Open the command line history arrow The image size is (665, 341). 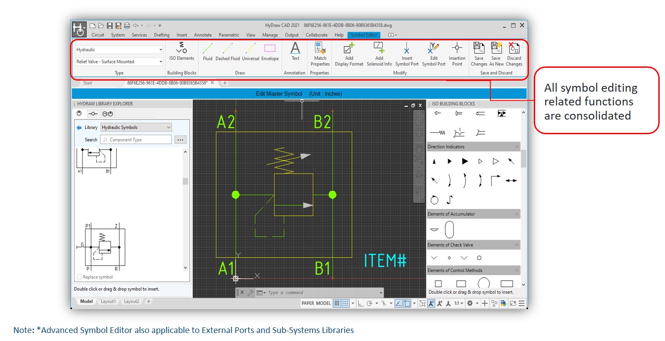(x=380, y=293)
